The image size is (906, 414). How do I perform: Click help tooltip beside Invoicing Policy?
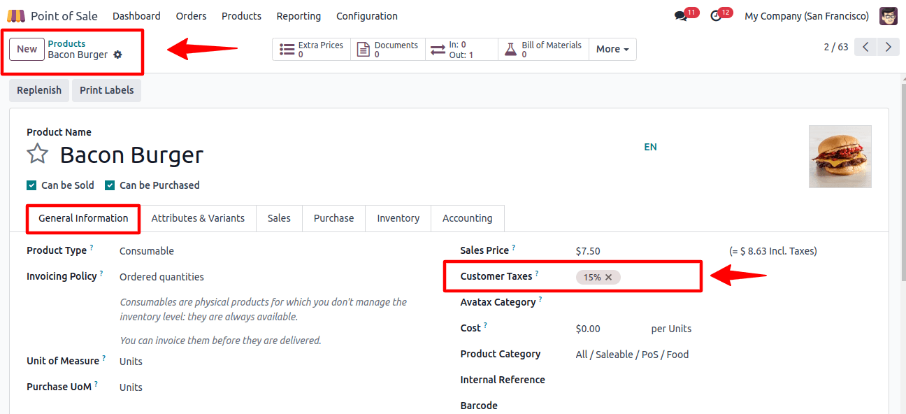pos(101,273)
